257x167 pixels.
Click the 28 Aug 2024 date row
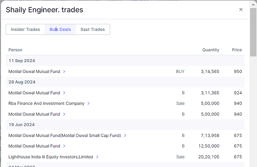coord(22,82)
